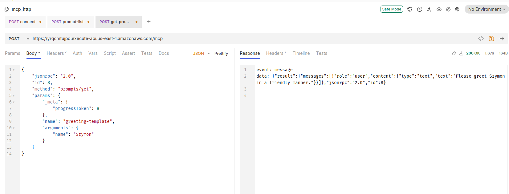Open the request Headers tab
The height and width of the screenshot is (194, 509).
pyautogui.click(x=56, y=53)
